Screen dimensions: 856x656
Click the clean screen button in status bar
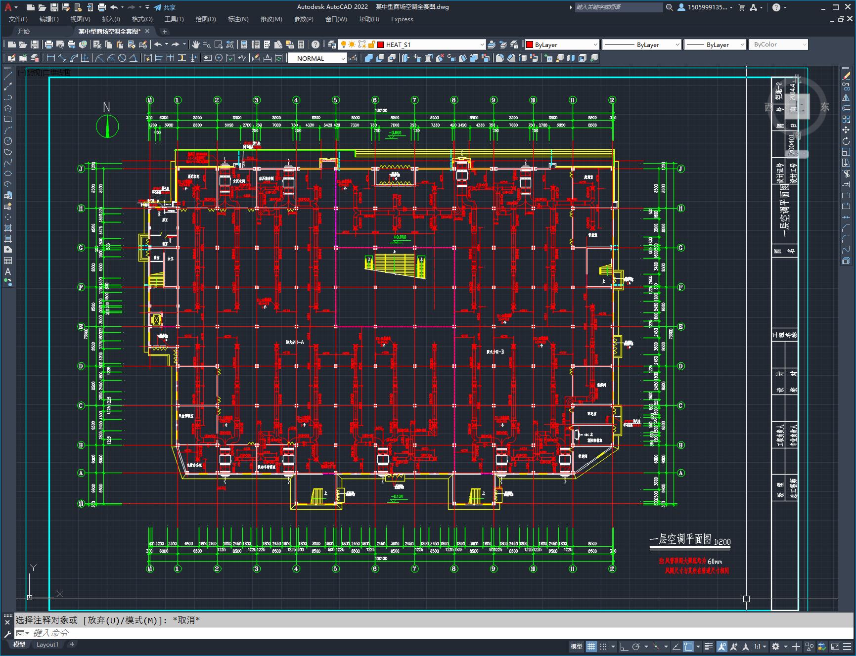pyautogui.click(x=835, y=646)
